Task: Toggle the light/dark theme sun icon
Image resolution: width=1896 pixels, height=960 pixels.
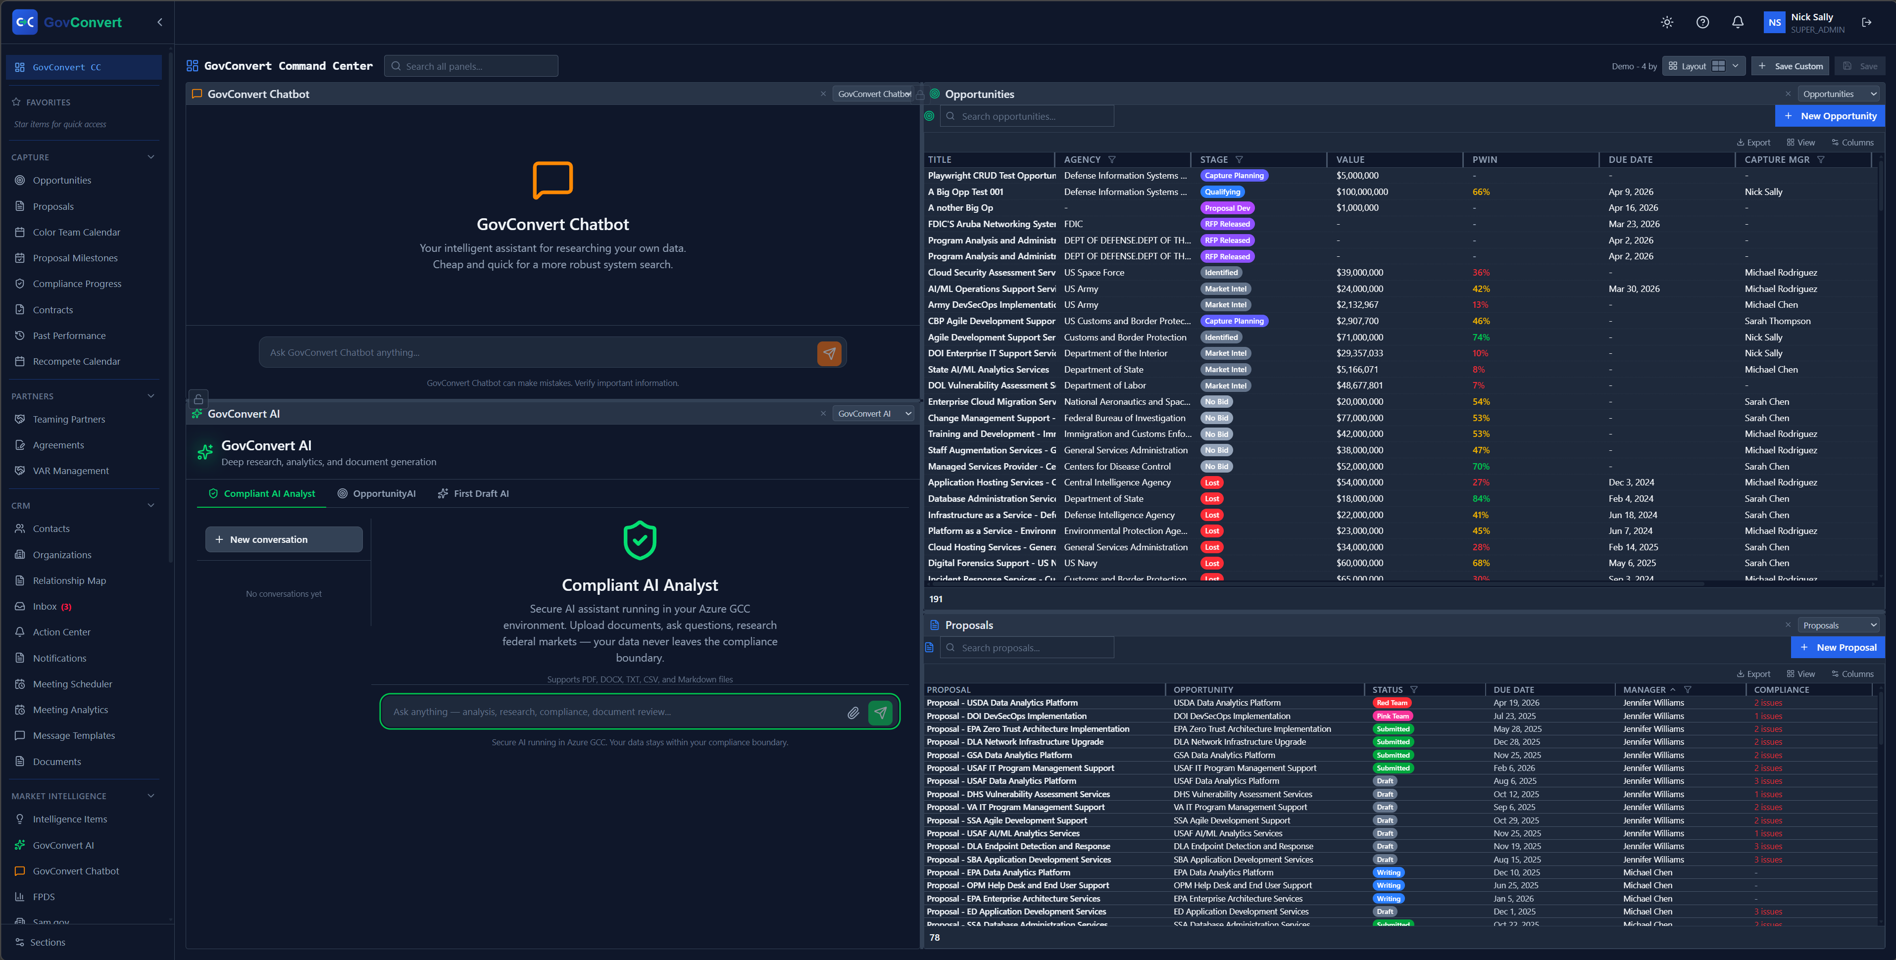Action: pos(1667,22)
